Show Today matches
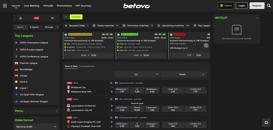Viewport: 273px width, 130px height. [x=105, y=26]
